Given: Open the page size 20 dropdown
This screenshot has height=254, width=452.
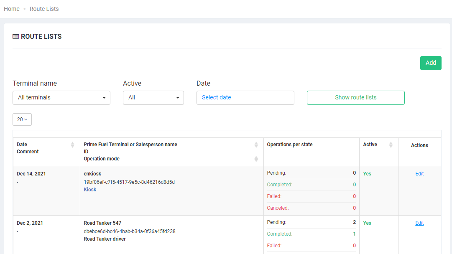Looking at the screenshot, I should [22, 119].
